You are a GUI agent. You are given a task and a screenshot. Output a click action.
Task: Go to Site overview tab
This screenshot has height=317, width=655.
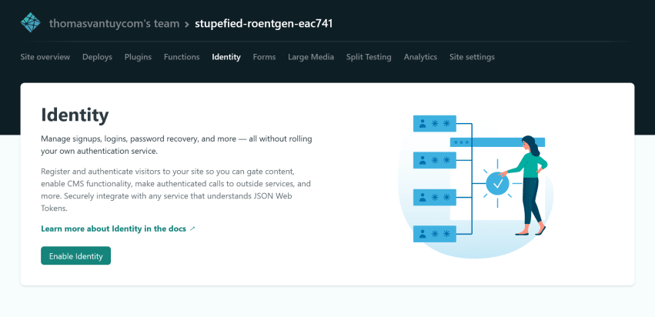[x=45, y=57]
